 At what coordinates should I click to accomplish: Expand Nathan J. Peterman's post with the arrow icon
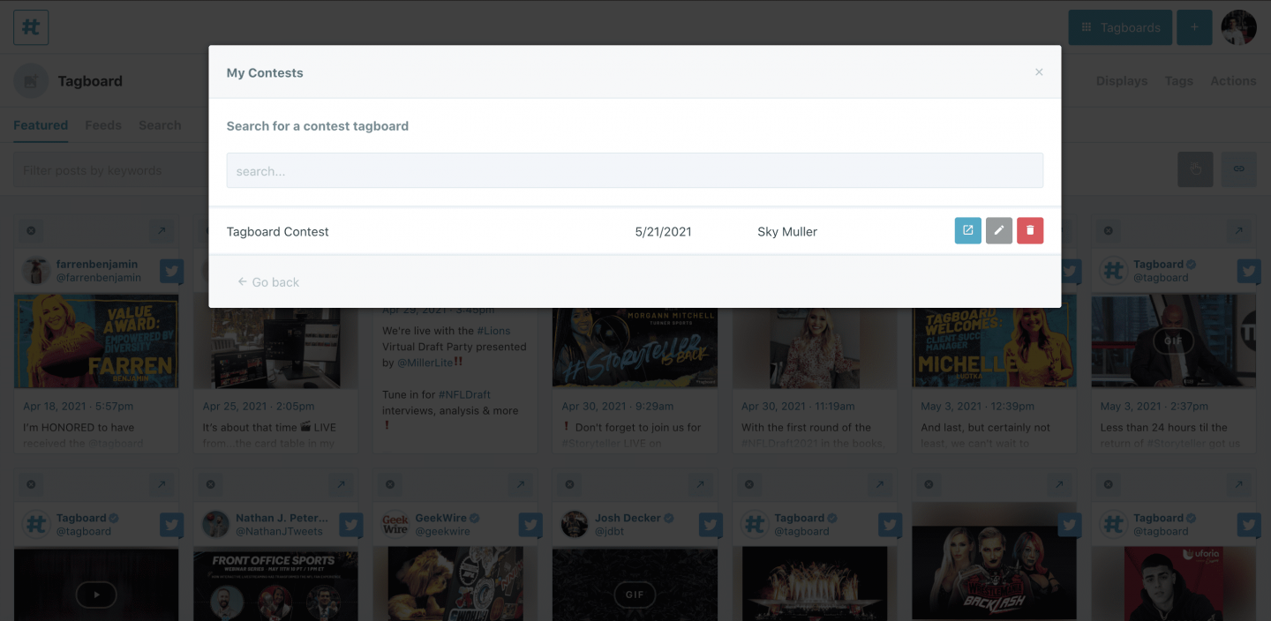click(x=342, y=484)
